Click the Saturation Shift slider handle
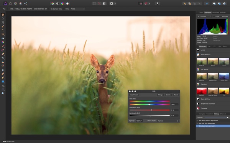 coord(151,110)
